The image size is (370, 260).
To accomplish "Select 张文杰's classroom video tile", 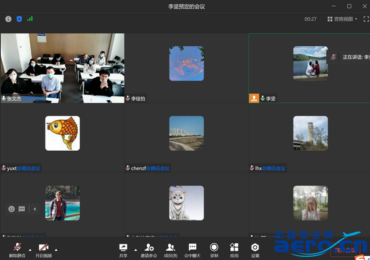I will tap(62, 67).
